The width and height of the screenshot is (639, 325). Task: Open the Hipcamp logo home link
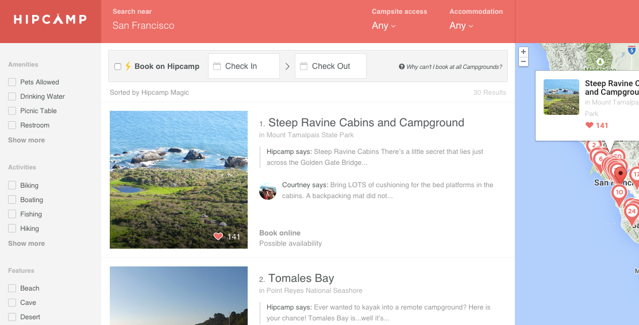50,19
